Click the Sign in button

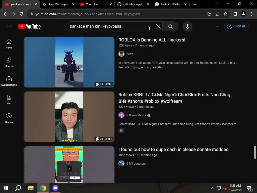click(236, 26)
